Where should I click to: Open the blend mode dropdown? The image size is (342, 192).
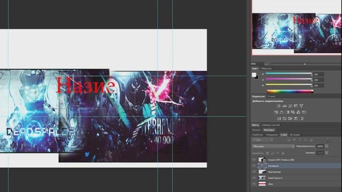pos(273,147)
